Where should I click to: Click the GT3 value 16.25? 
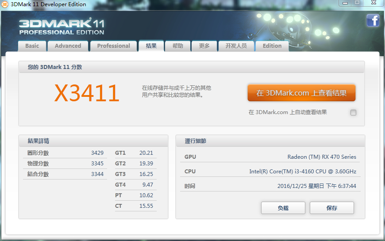146,174
